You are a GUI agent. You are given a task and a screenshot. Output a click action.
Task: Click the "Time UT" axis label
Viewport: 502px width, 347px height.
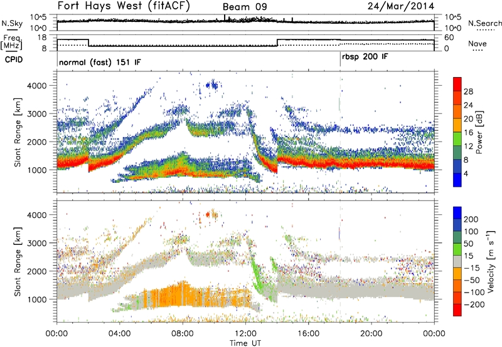point(245,343)
